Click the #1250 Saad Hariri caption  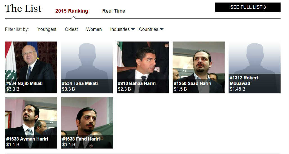(192, 83)
